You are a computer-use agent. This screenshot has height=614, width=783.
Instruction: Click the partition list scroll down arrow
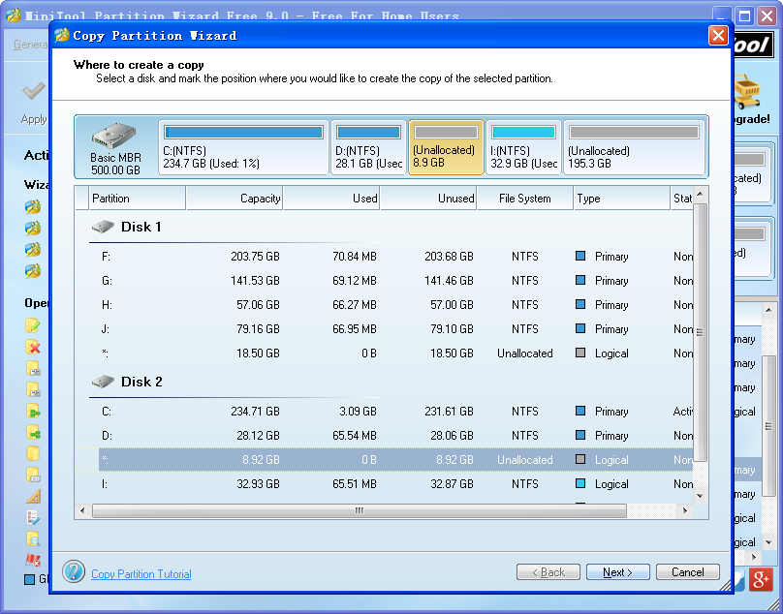pyautogui.click(x=700, y=496)
